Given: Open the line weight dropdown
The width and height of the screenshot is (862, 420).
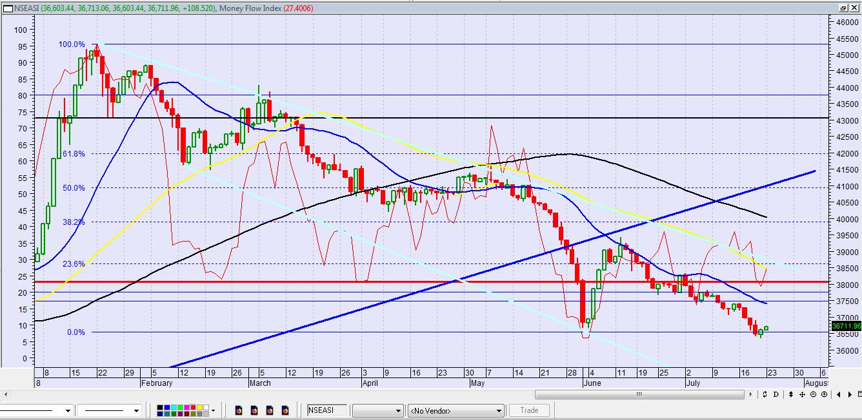Looking at the screenshot, I should [x=136, y=410].
